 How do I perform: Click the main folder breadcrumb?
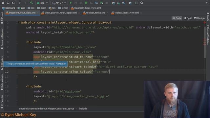(42, 8)
